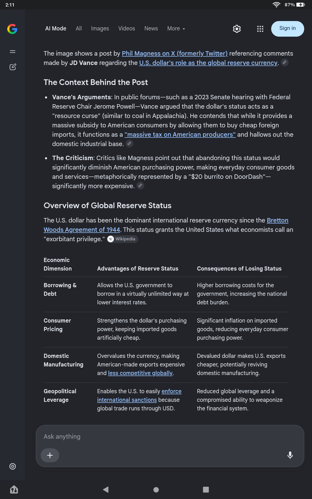Select cell "Significant inflation on imported goods"
This screenshot has height=499, width=312.
243,329
